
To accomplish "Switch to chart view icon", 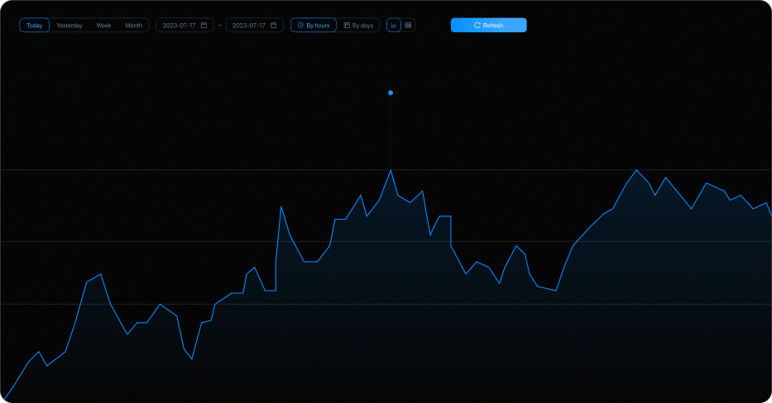I will pyautogui.click(x=394, y=26).
